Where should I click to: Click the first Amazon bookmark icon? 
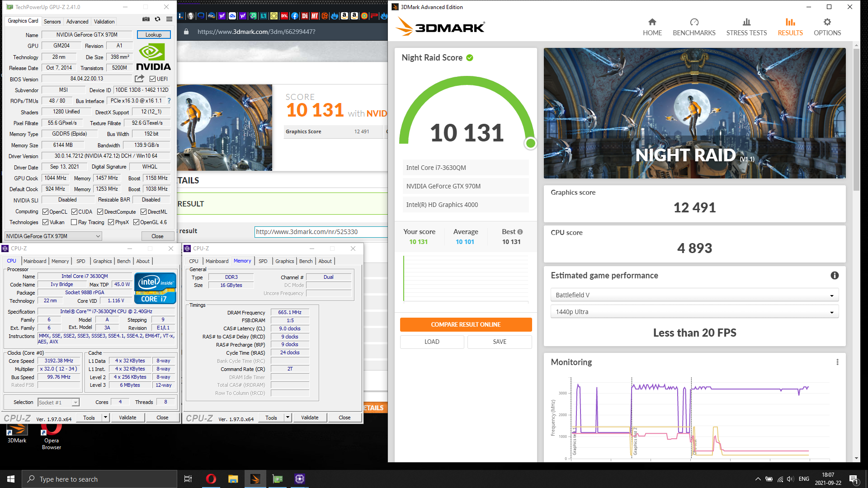[x=344, y=16]
